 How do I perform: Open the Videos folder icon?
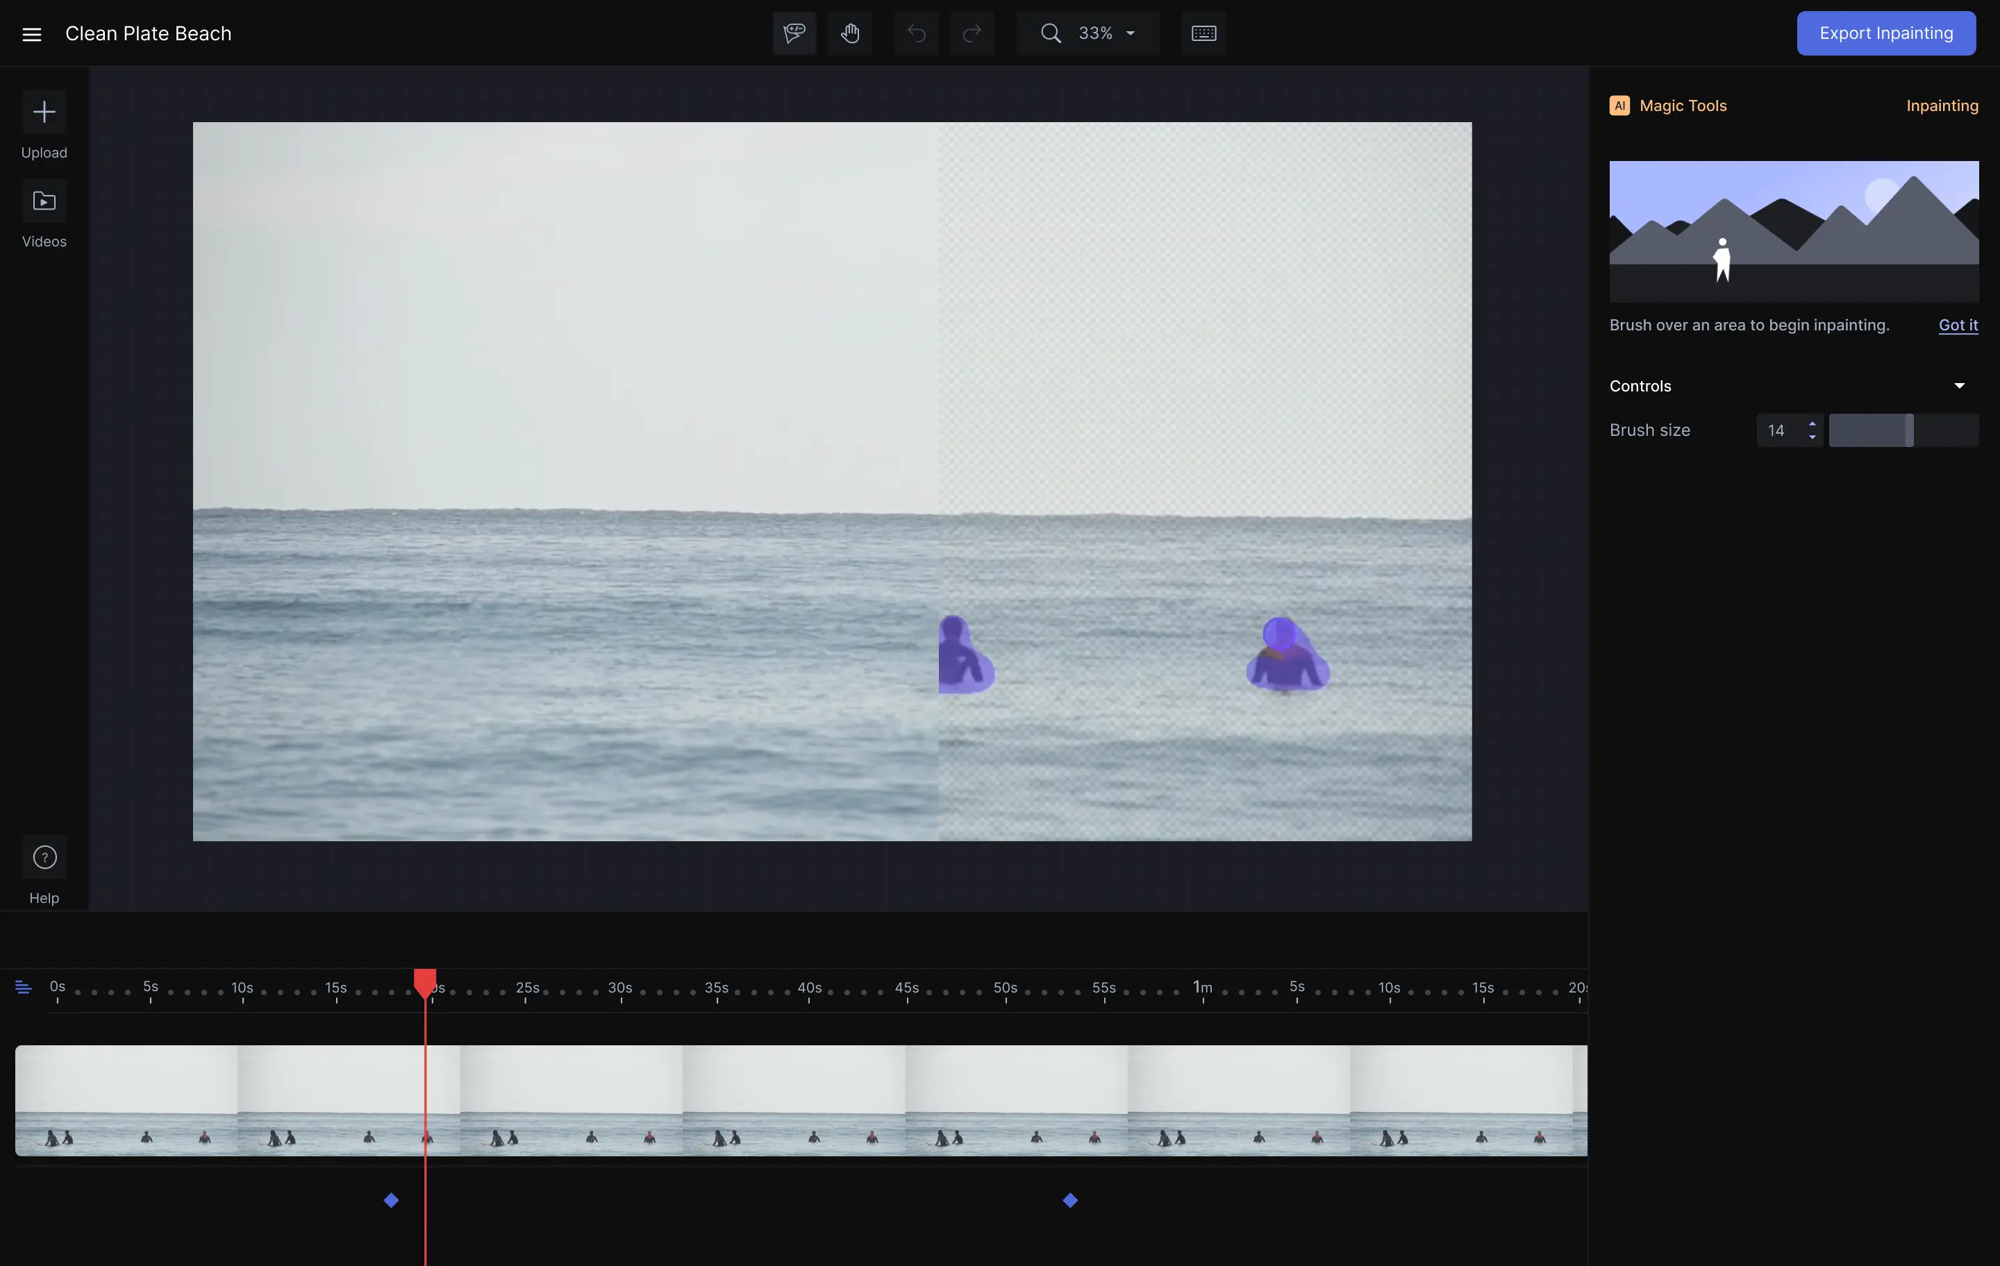44,201
